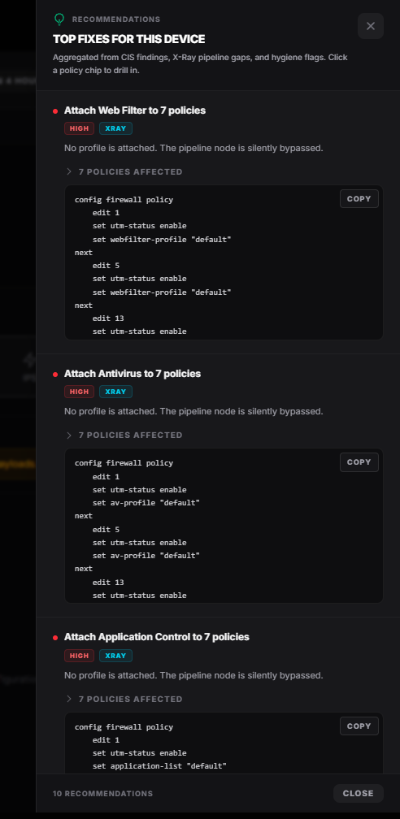This screenshot has width=400, height=819.
Task: Select the 'Attach Web Filter to 7 policies' title
Action: tap(135, 110)
